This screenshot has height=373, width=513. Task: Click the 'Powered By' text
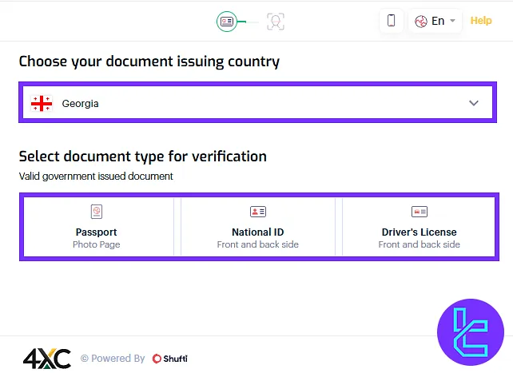click(x=117, y=359)
